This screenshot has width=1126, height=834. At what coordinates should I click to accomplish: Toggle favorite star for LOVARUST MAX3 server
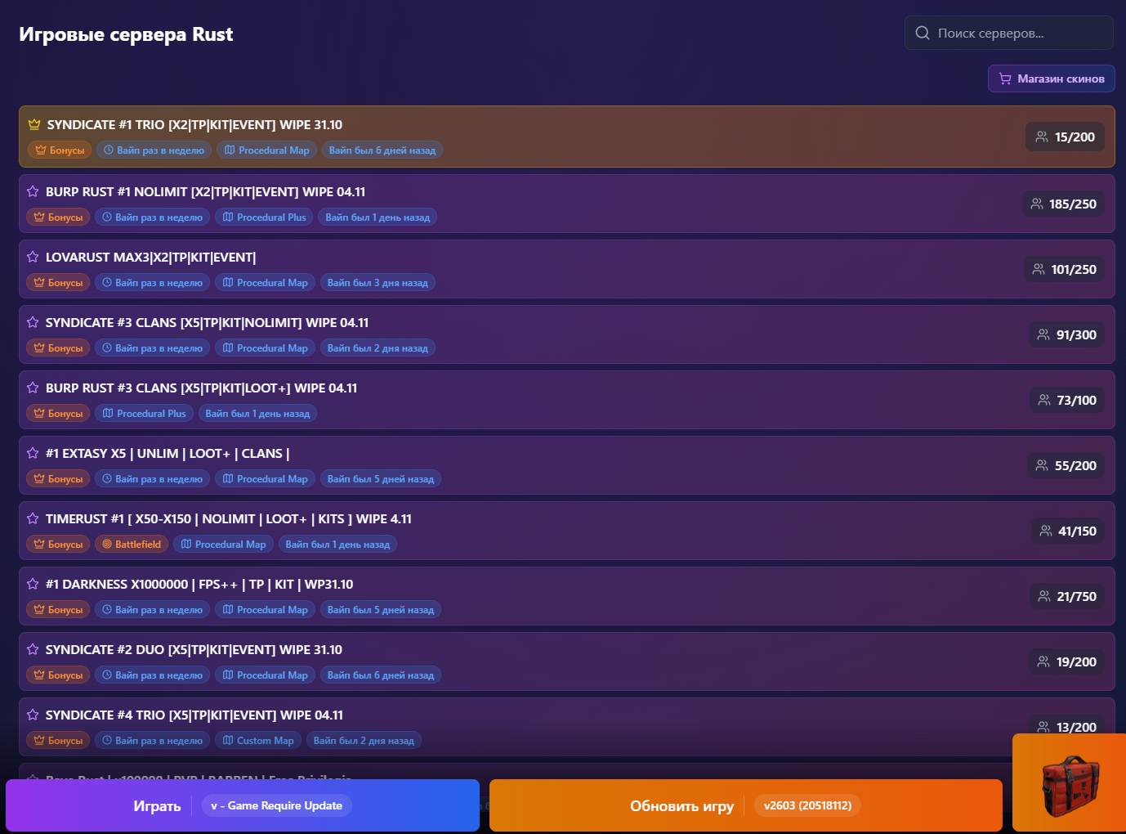pyautogui.click(x=33, y=257)
